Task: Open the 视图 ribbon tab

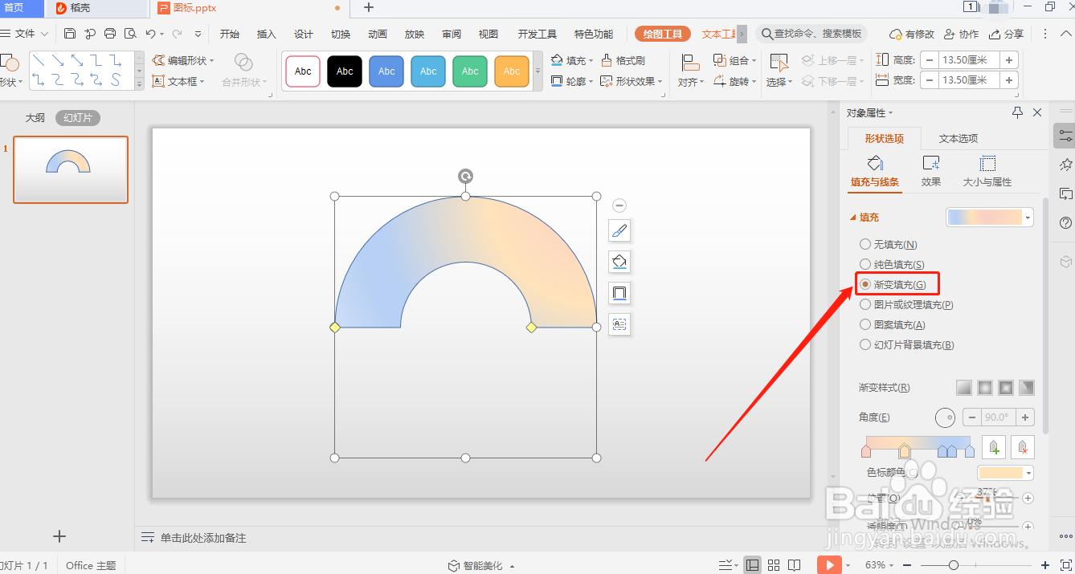Action: click(488, 34)
